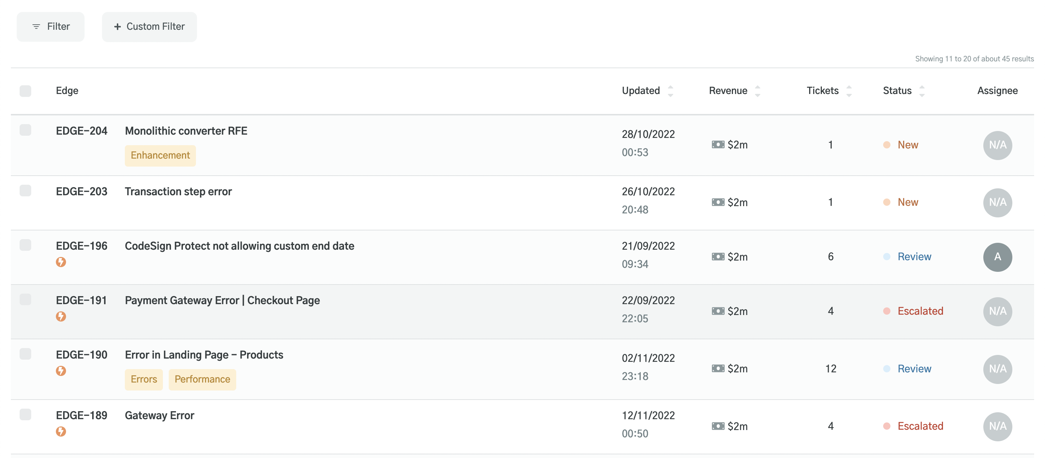Viewport: 1045px width, 458px height.
Task: Click the cash icon beside $2m for EDGE-203
Action: (x=718, y=202)
